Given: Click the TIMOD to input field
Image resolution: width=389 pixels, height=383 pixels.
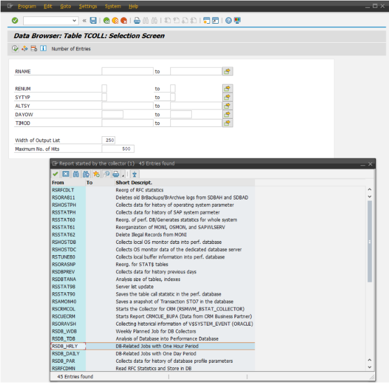Looking at the screenshot, I should coord(196,123).
